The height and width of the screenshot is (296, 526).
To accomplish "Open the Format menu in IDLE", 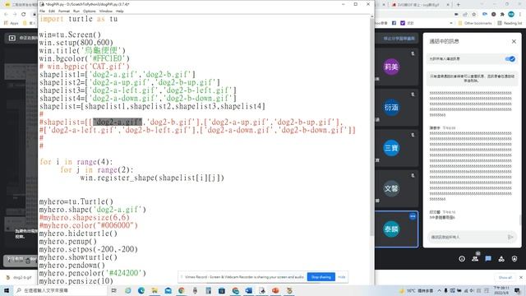I will click(64, 11).
